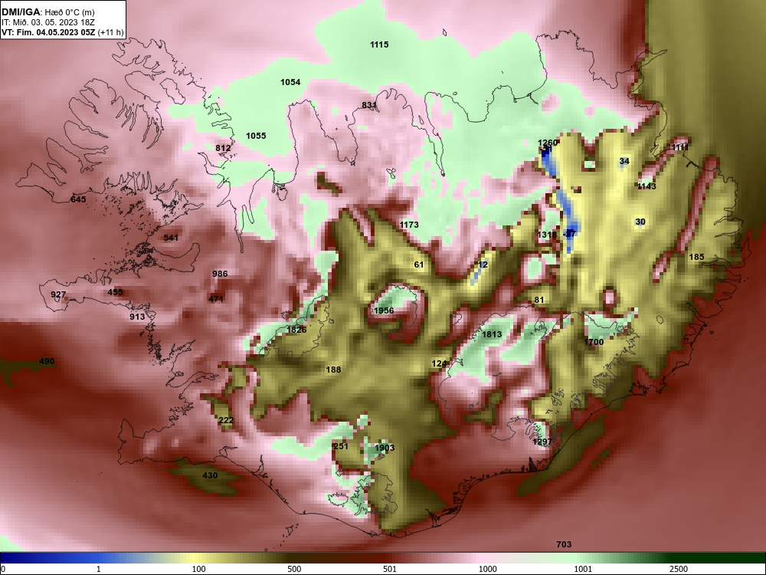The height and width of the screenshot is (575, 766).
Task: Click the map value '455'
Action: click(116, 292)
